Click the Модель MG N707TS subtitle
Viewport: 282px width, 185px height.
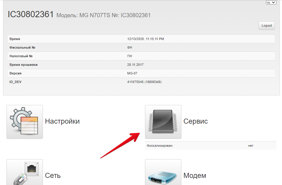[x=104, y=15]
